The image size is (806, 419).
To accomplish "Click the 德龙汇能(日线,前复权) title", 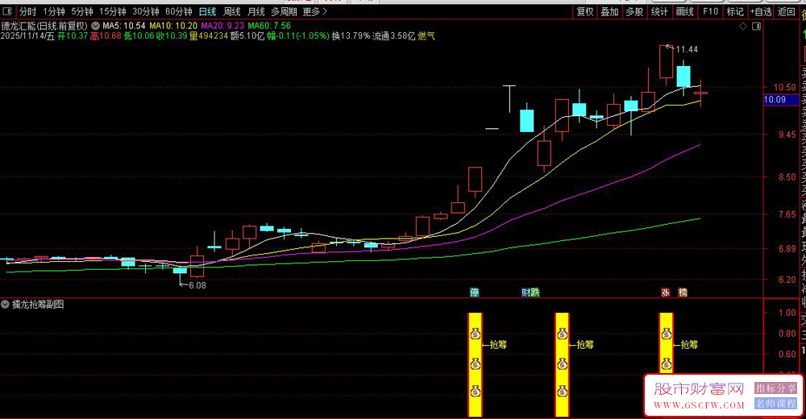I will tap(44, 25).
